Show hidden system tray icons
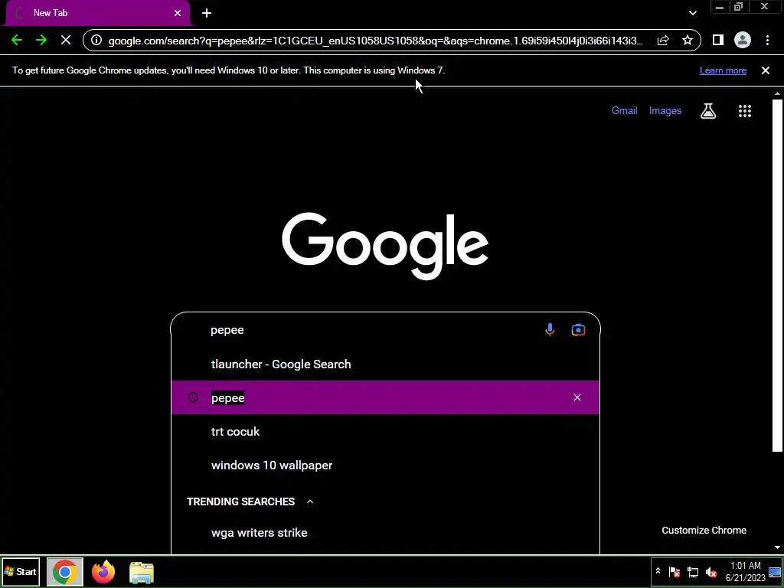Screen dimensions: 784x588 tap(658, 571)
